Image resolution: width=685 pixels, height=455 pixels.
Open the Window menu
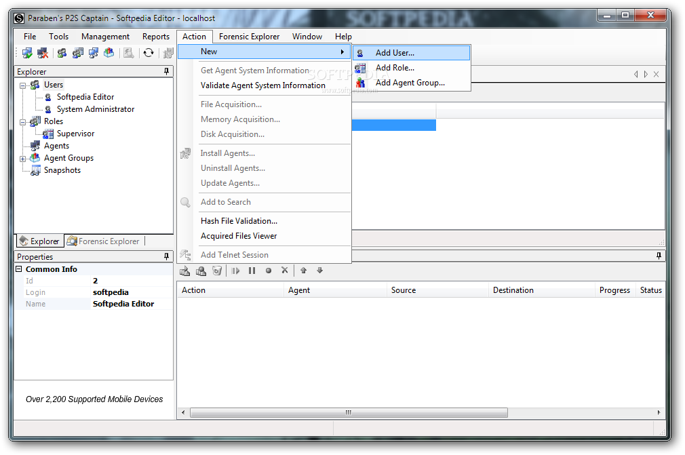pyautogui.click(x=307, y=37)
